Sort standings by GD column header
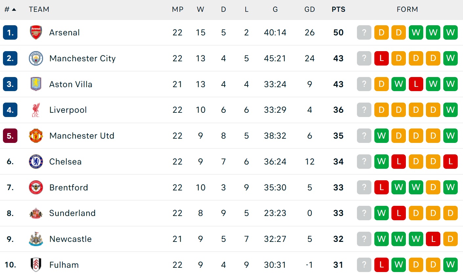463x274 pixels. (x=309, y=10)
